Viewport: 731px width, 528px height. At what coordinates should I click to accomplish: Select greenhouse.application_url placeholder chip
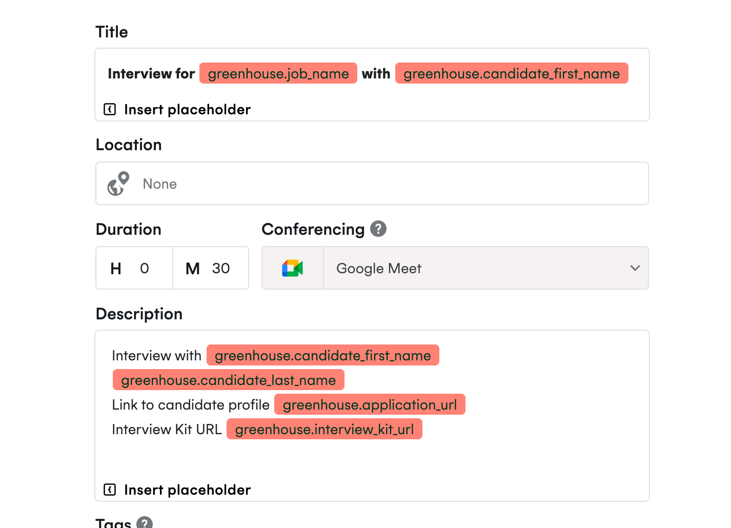370,404
